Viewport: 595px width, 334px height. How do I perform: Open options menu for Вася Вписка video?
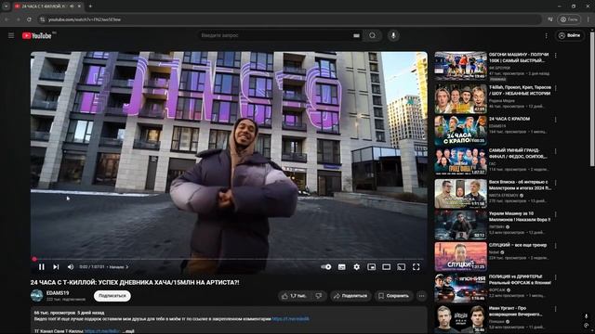(556, 183)
